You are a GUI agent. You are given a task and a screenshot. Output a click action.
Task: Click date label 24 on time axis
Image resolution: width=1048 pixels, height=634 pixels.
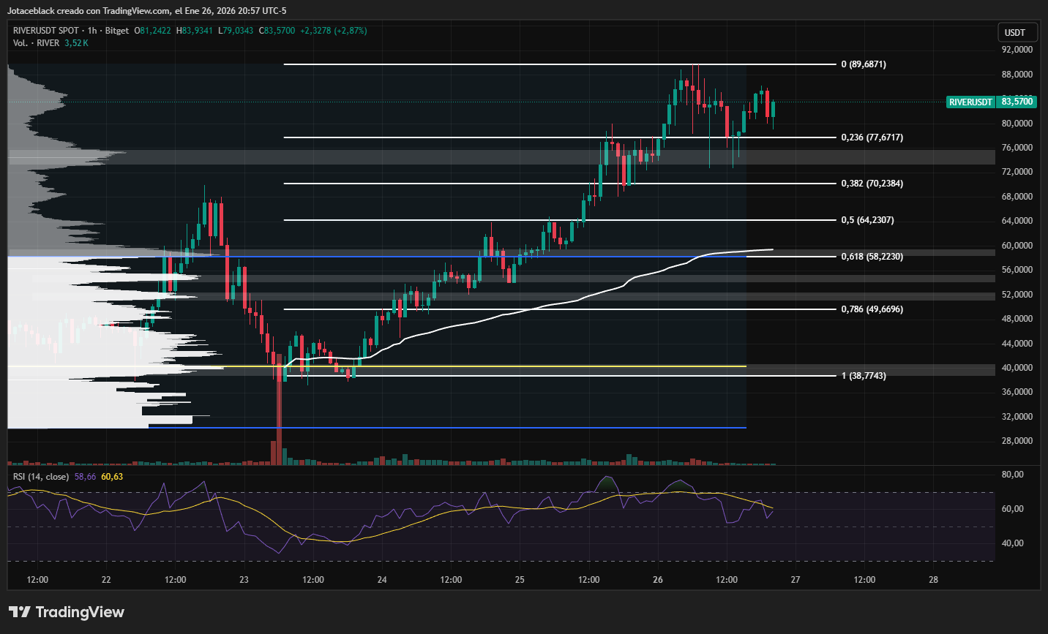(x=382, y=580)
